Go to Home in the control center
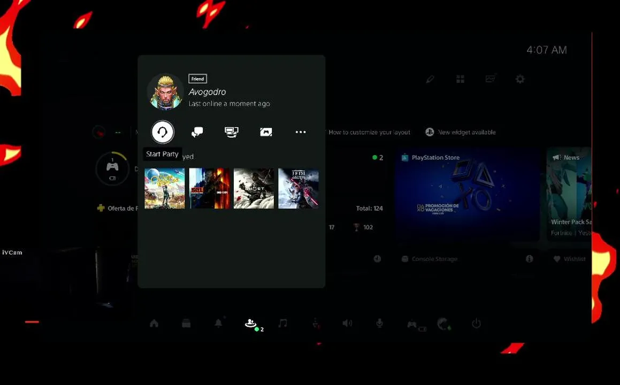Viewport: 620px width, 385px height. coord(154,324)
